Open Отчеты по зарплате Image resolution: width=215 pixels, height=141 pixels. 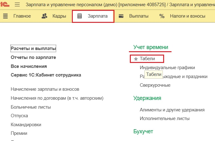point(33,57)
